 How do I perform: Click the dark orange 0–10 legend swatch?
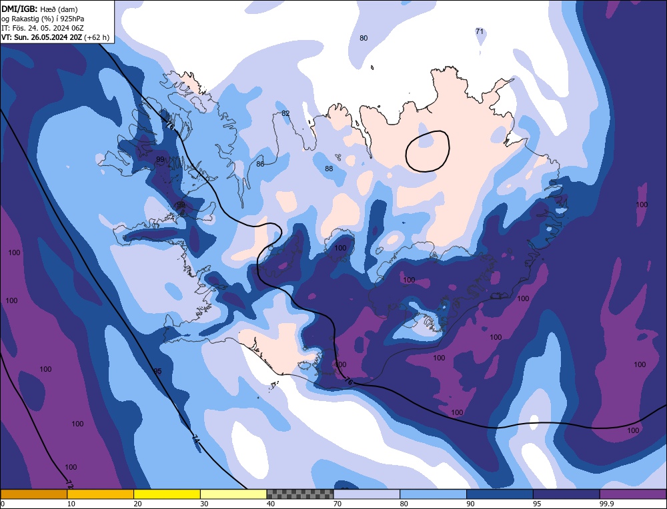[x=33, y=494]
